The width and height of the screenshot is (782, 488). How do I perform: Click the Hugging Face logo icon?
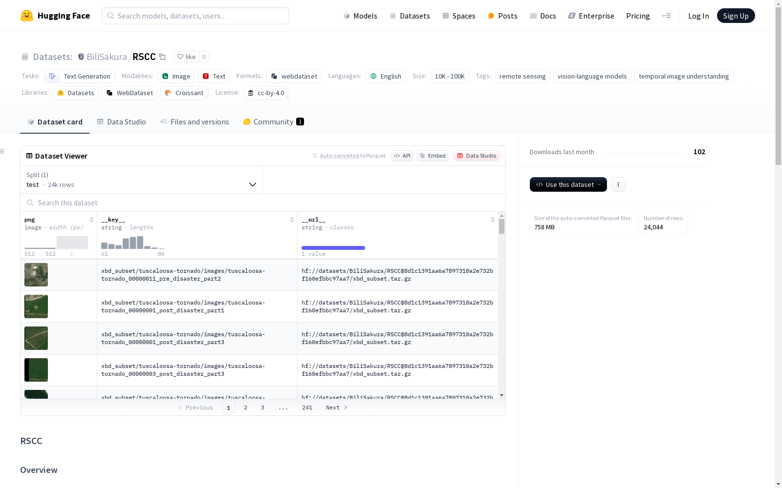tap(27, 16)
